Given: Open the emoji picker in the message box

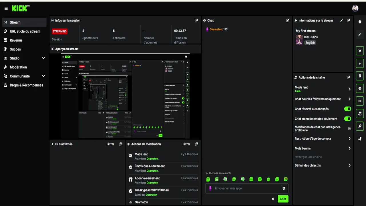Looking at the screenshot, I should click(x=284, y=188).
